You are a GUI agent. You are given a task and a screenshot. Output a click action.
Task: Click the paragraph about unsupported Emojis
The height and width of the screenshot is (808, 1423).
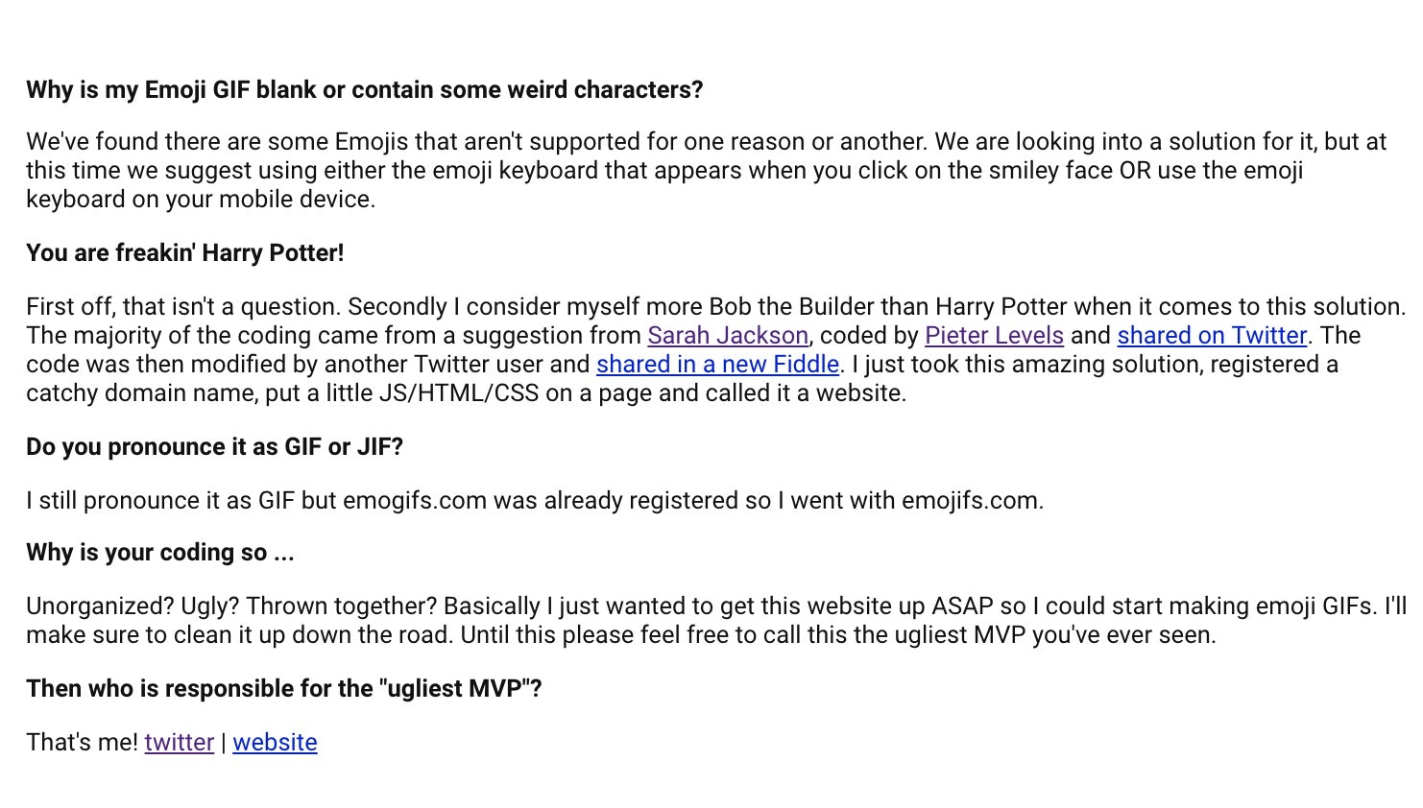pos(707,171)
